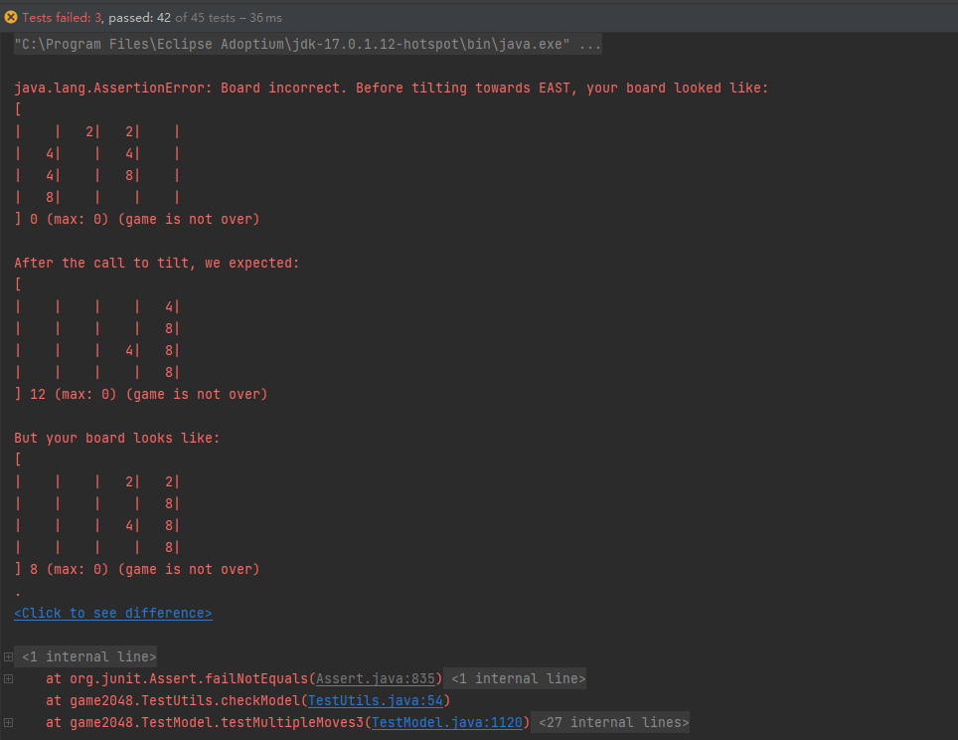
Task: Click the java.lang.AssertionError message line
Action: 391,89
